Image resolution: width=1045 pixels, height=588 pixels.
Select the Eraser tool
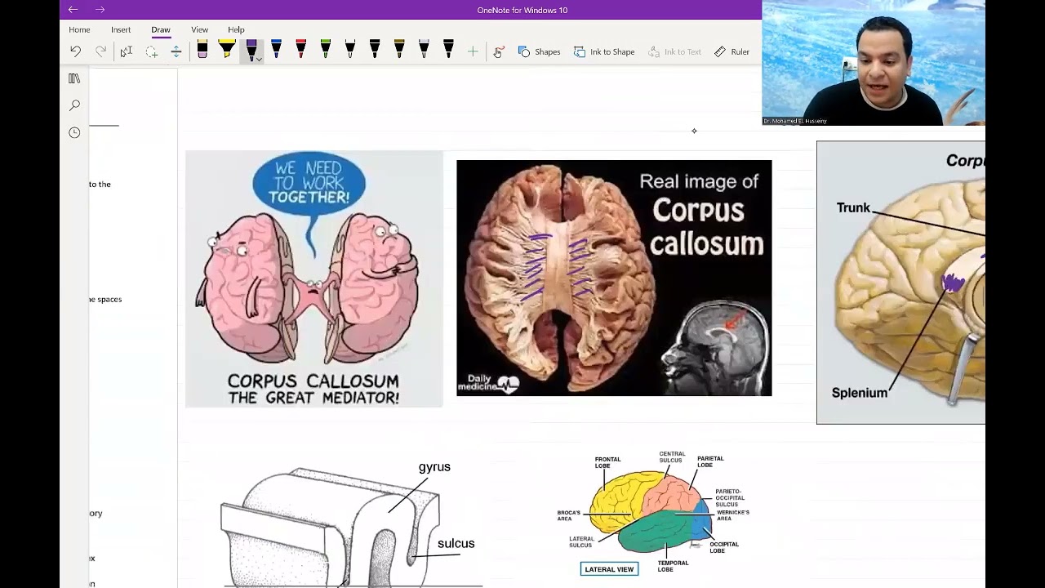(202, 50)
